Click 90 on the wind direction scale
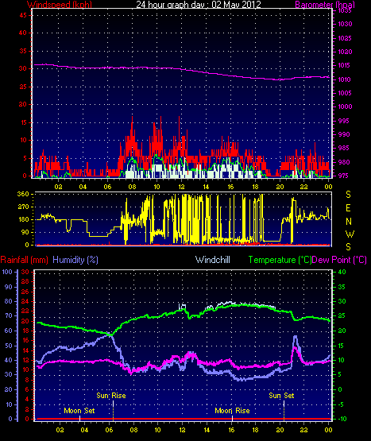The image size is (371, 441). (25, 232)
